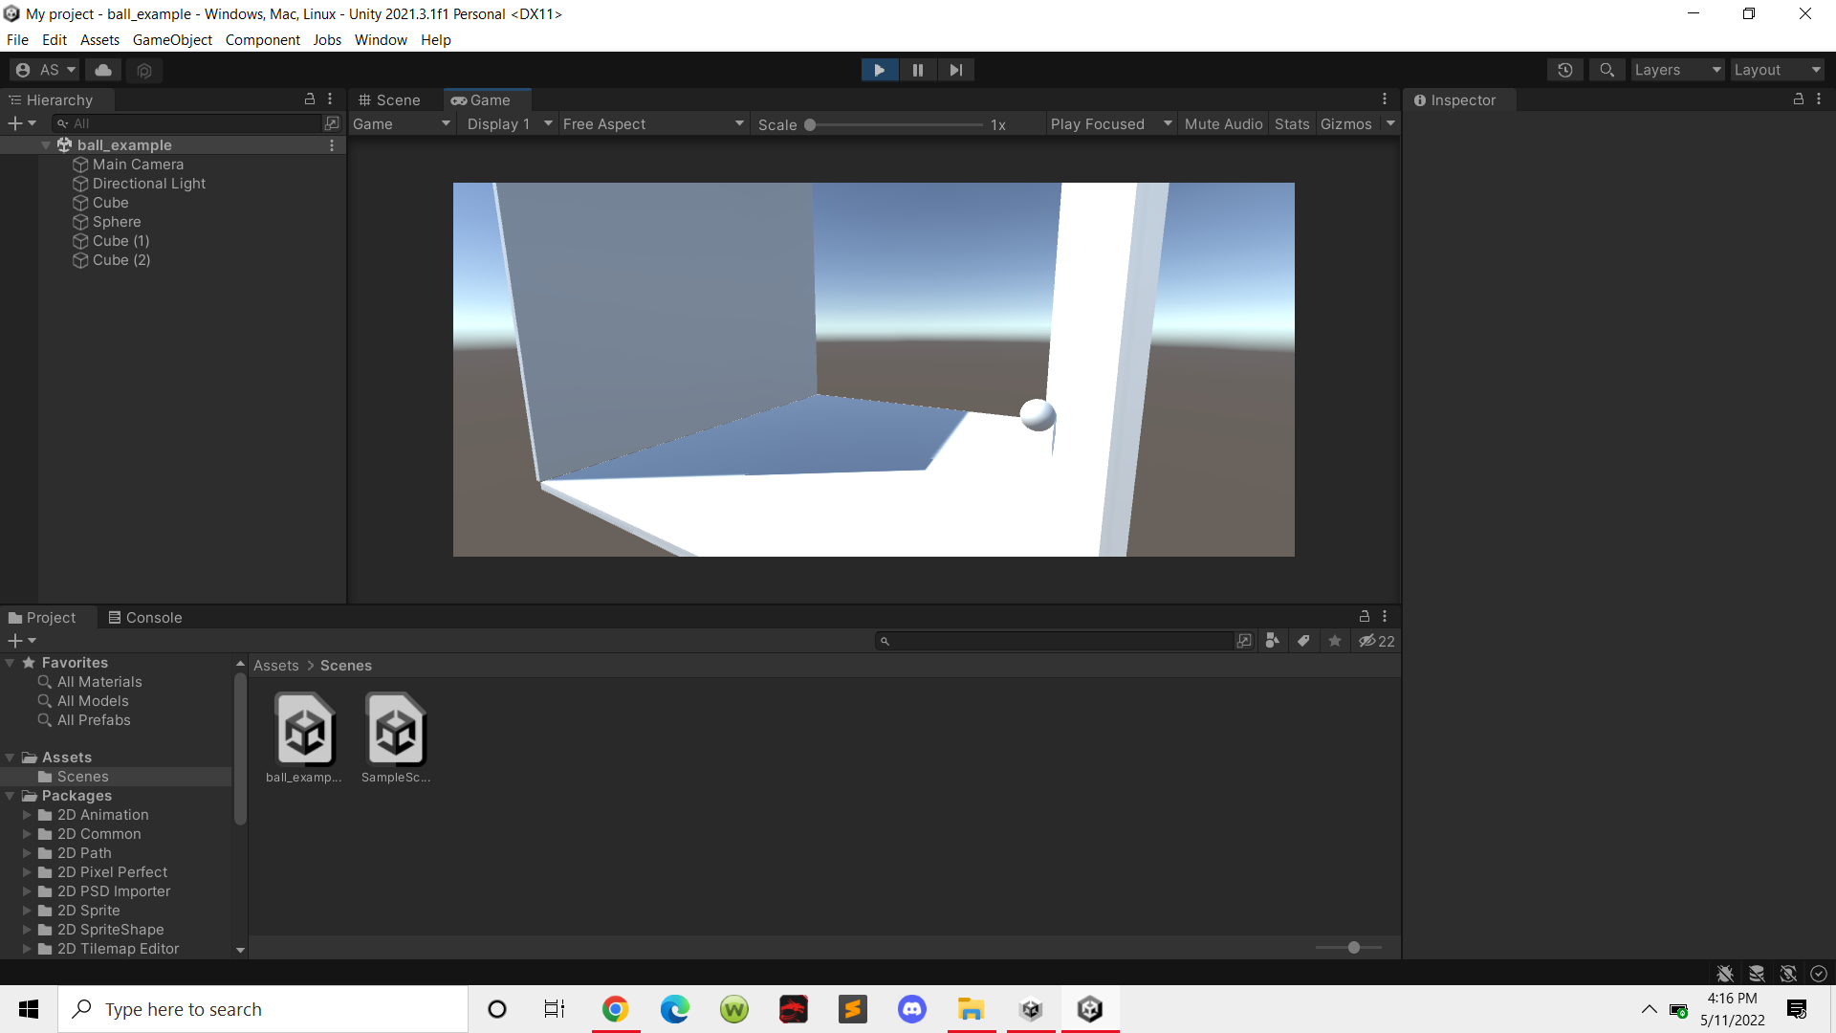This screenshot has height=1033, width=1836.
Task: Select Cube (2) in Hierarchy
Action: tap(120, 260)
